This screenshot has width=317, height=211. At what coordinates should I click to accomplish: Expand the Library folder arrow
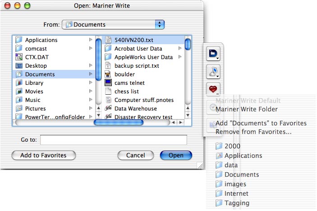(91, 83)
